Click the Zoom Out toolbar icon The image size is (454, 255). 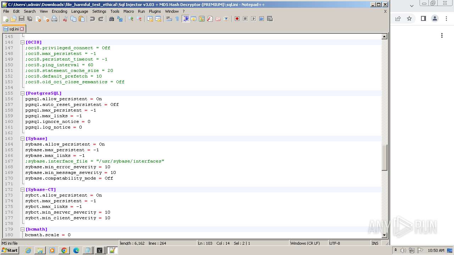click(x=139, y=19)
